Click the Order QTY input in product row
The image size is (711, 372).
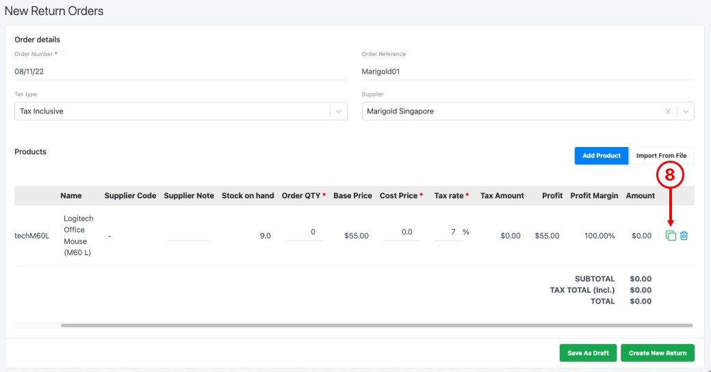[304, 232]
